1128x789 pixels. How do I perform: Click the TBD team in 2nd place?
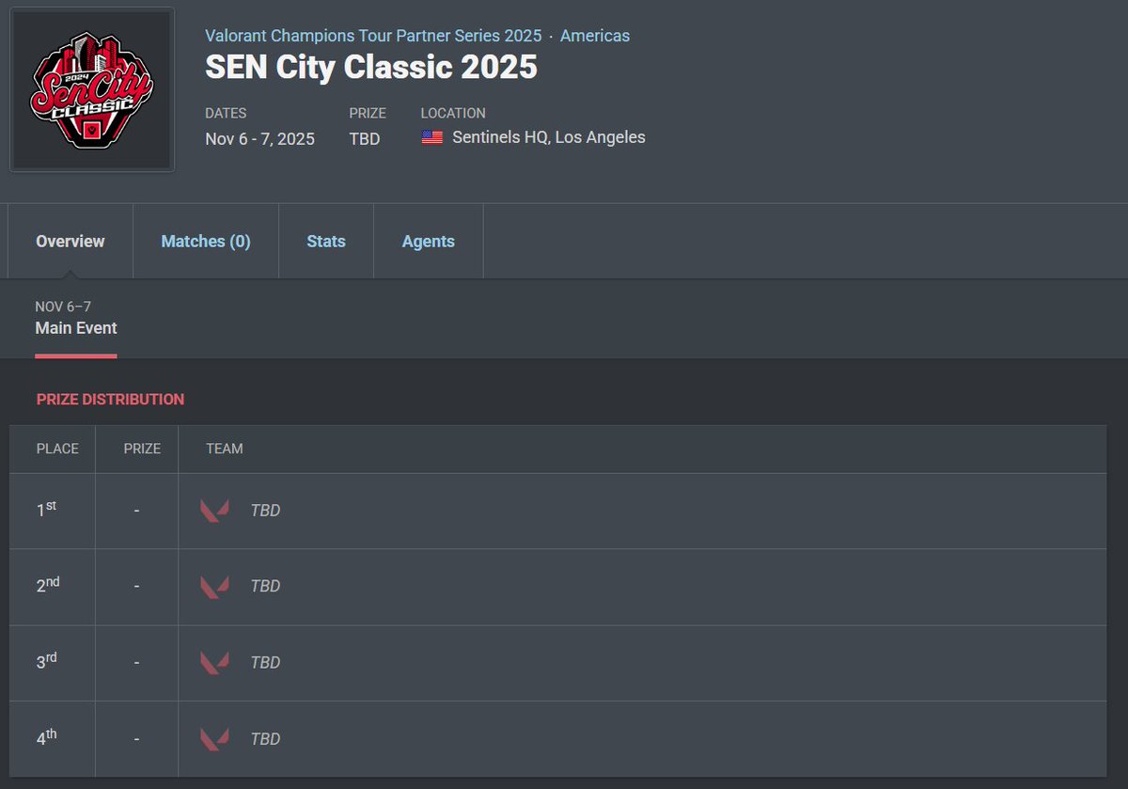click(x=265, y=587)
